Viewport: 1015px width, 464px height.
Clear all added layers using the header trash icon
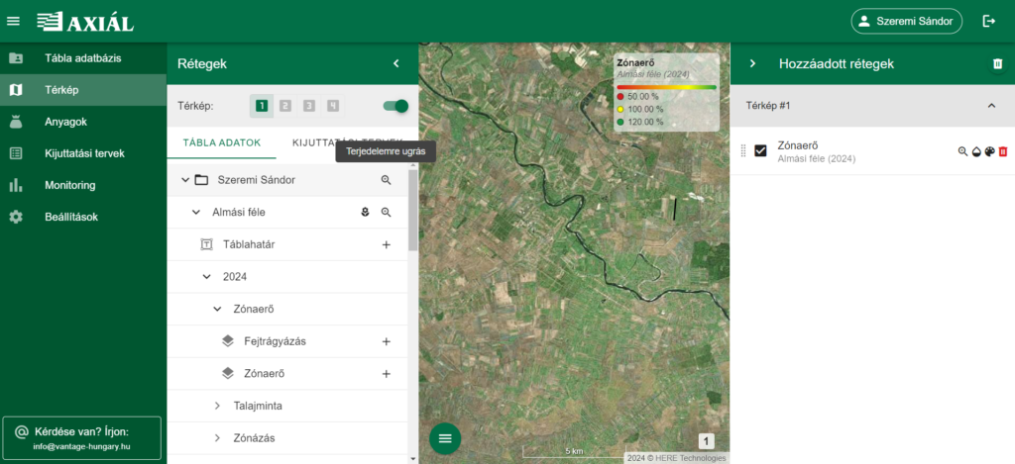click(x=997, y=63)
